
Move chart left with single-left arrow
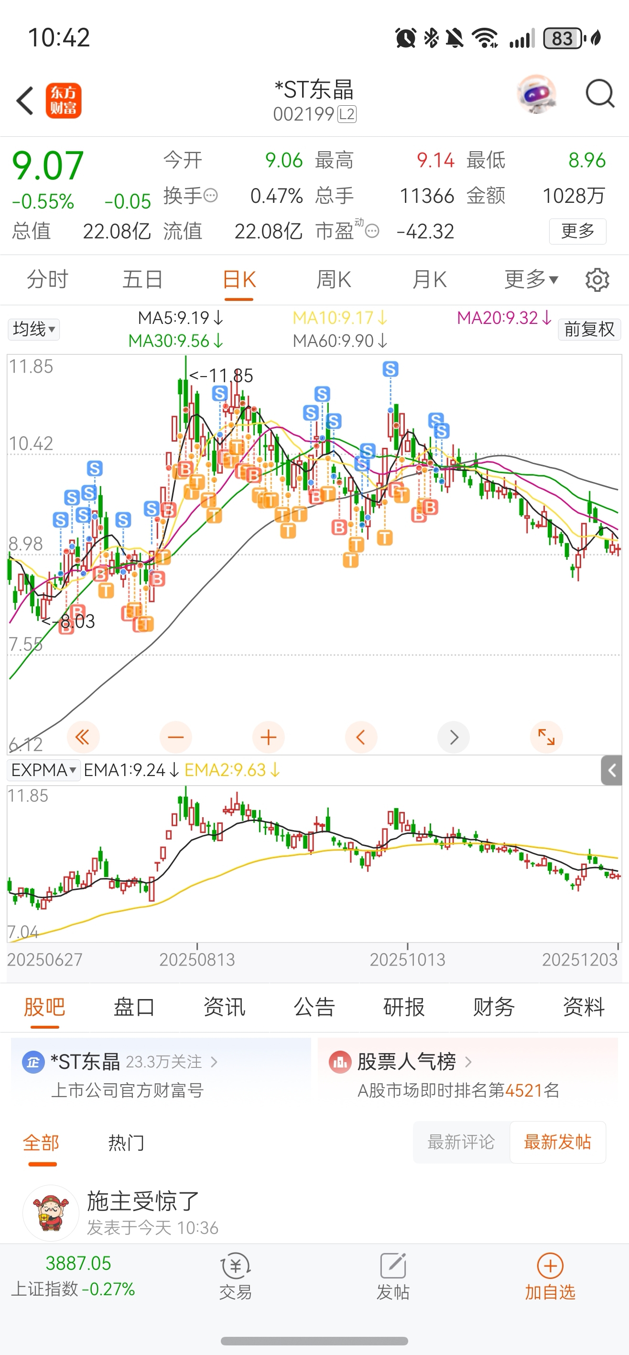(361, 737)
